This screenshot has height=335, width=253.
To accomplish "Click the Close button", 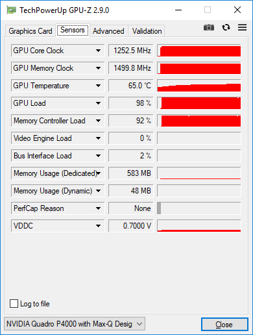I will pyautogui.click(x=224, y=324).
